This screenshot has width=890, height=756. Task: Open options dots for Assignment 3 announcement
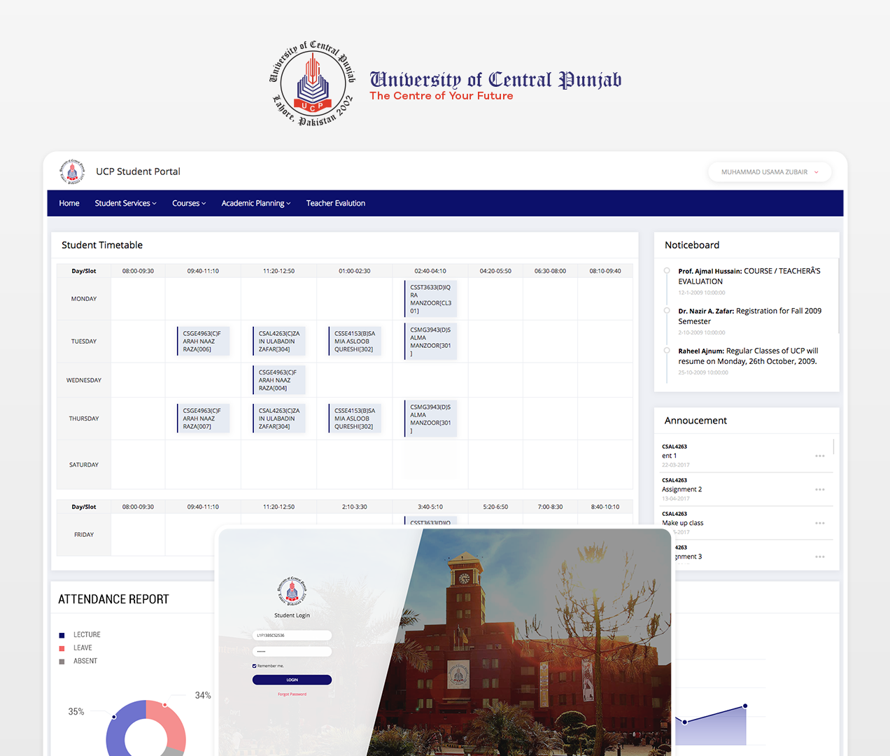click(x=819, y=556)
